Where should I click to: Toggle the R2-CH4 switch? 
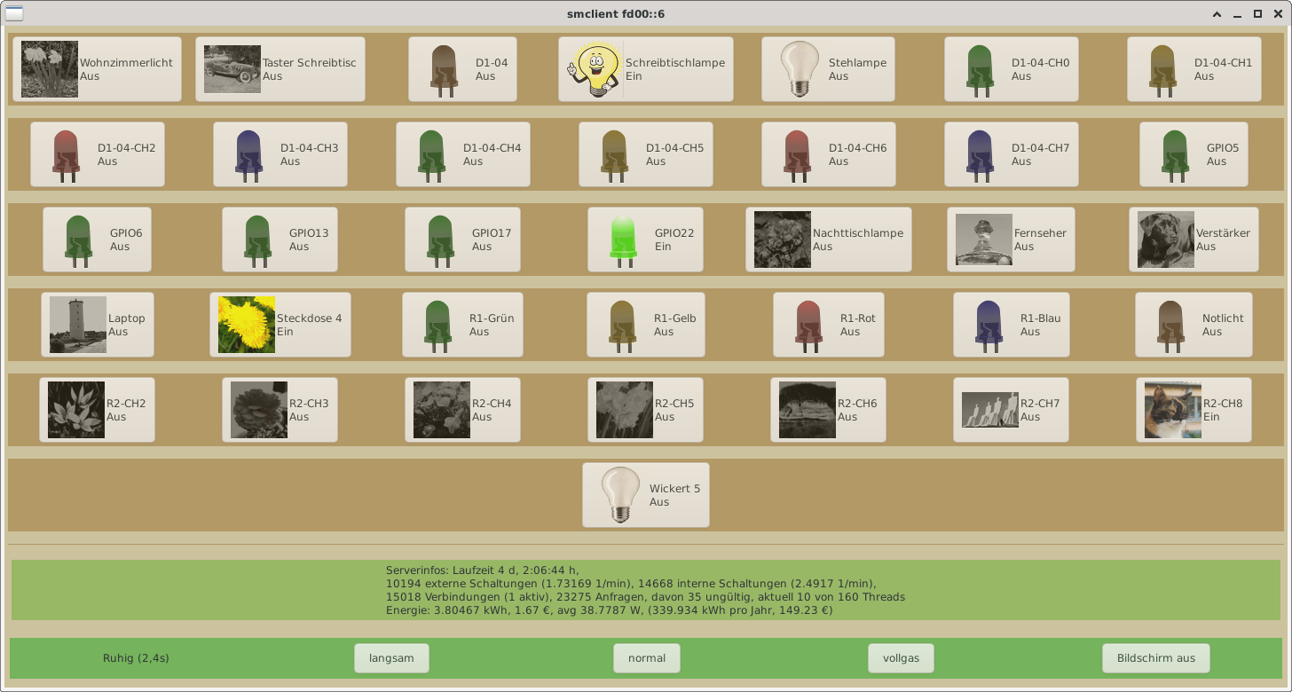tap(463, 410)
